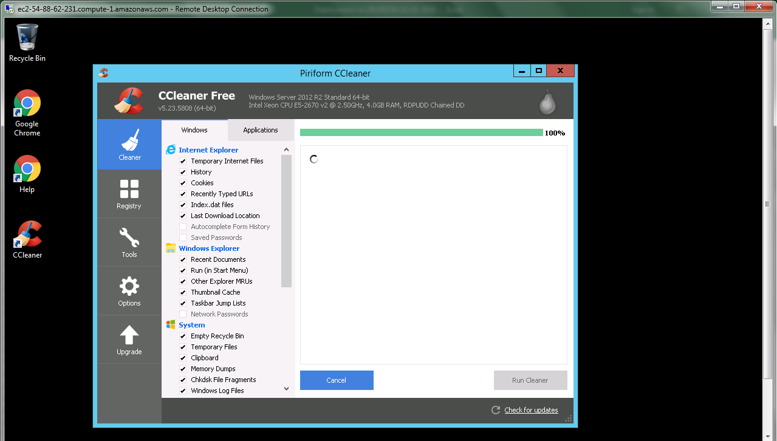The image size is (777, 441).
Task: Click the Piriform pear logo
Action: 547,102
